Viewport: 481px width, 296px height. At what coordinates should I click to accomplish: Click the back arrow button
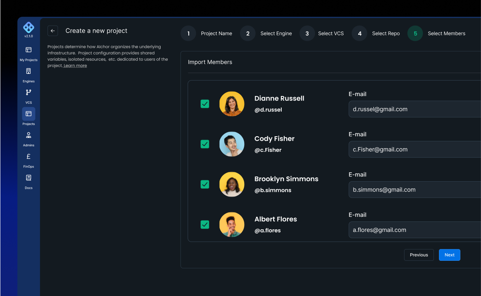pyautogui.click(x=53, y=31)
